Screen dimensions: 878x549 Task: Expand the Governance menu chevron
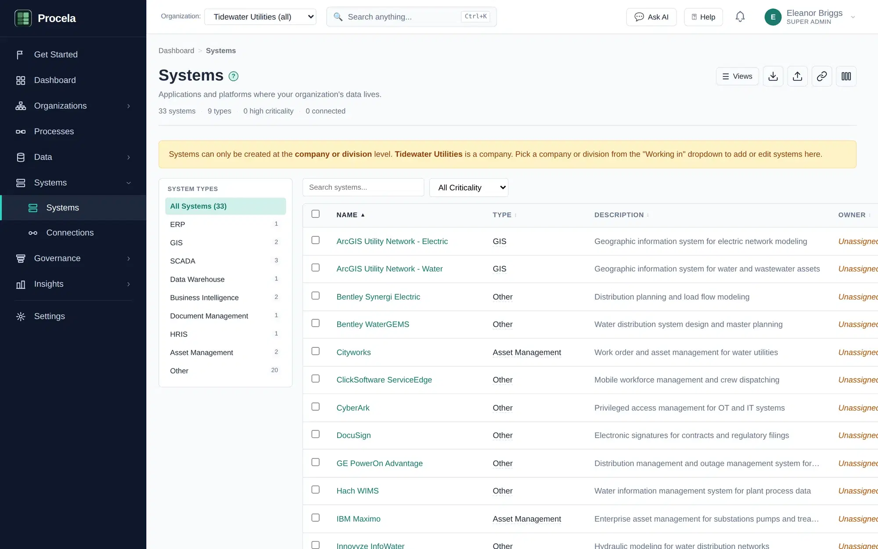(129, 259)
